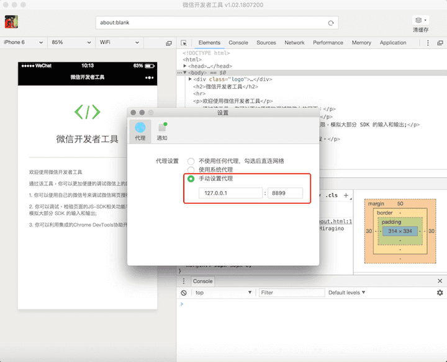
Task: Click the body element ellipsis icon
Action: pyautogui.click(x=179, y=73)
